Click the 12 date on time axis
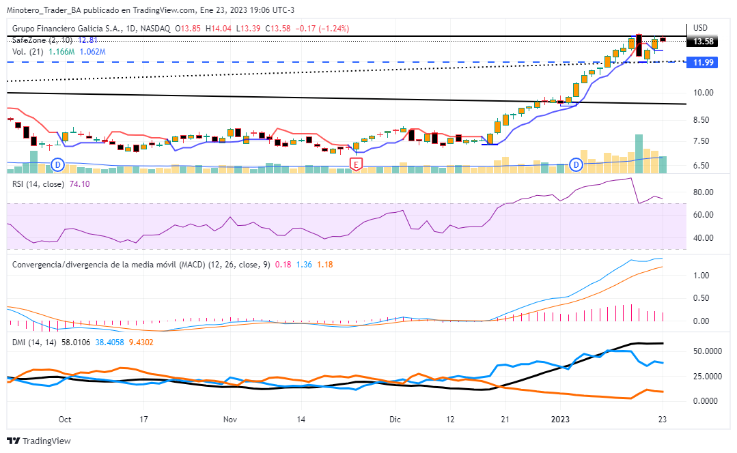Screen dimensions: 737x453 click(450, 419)
